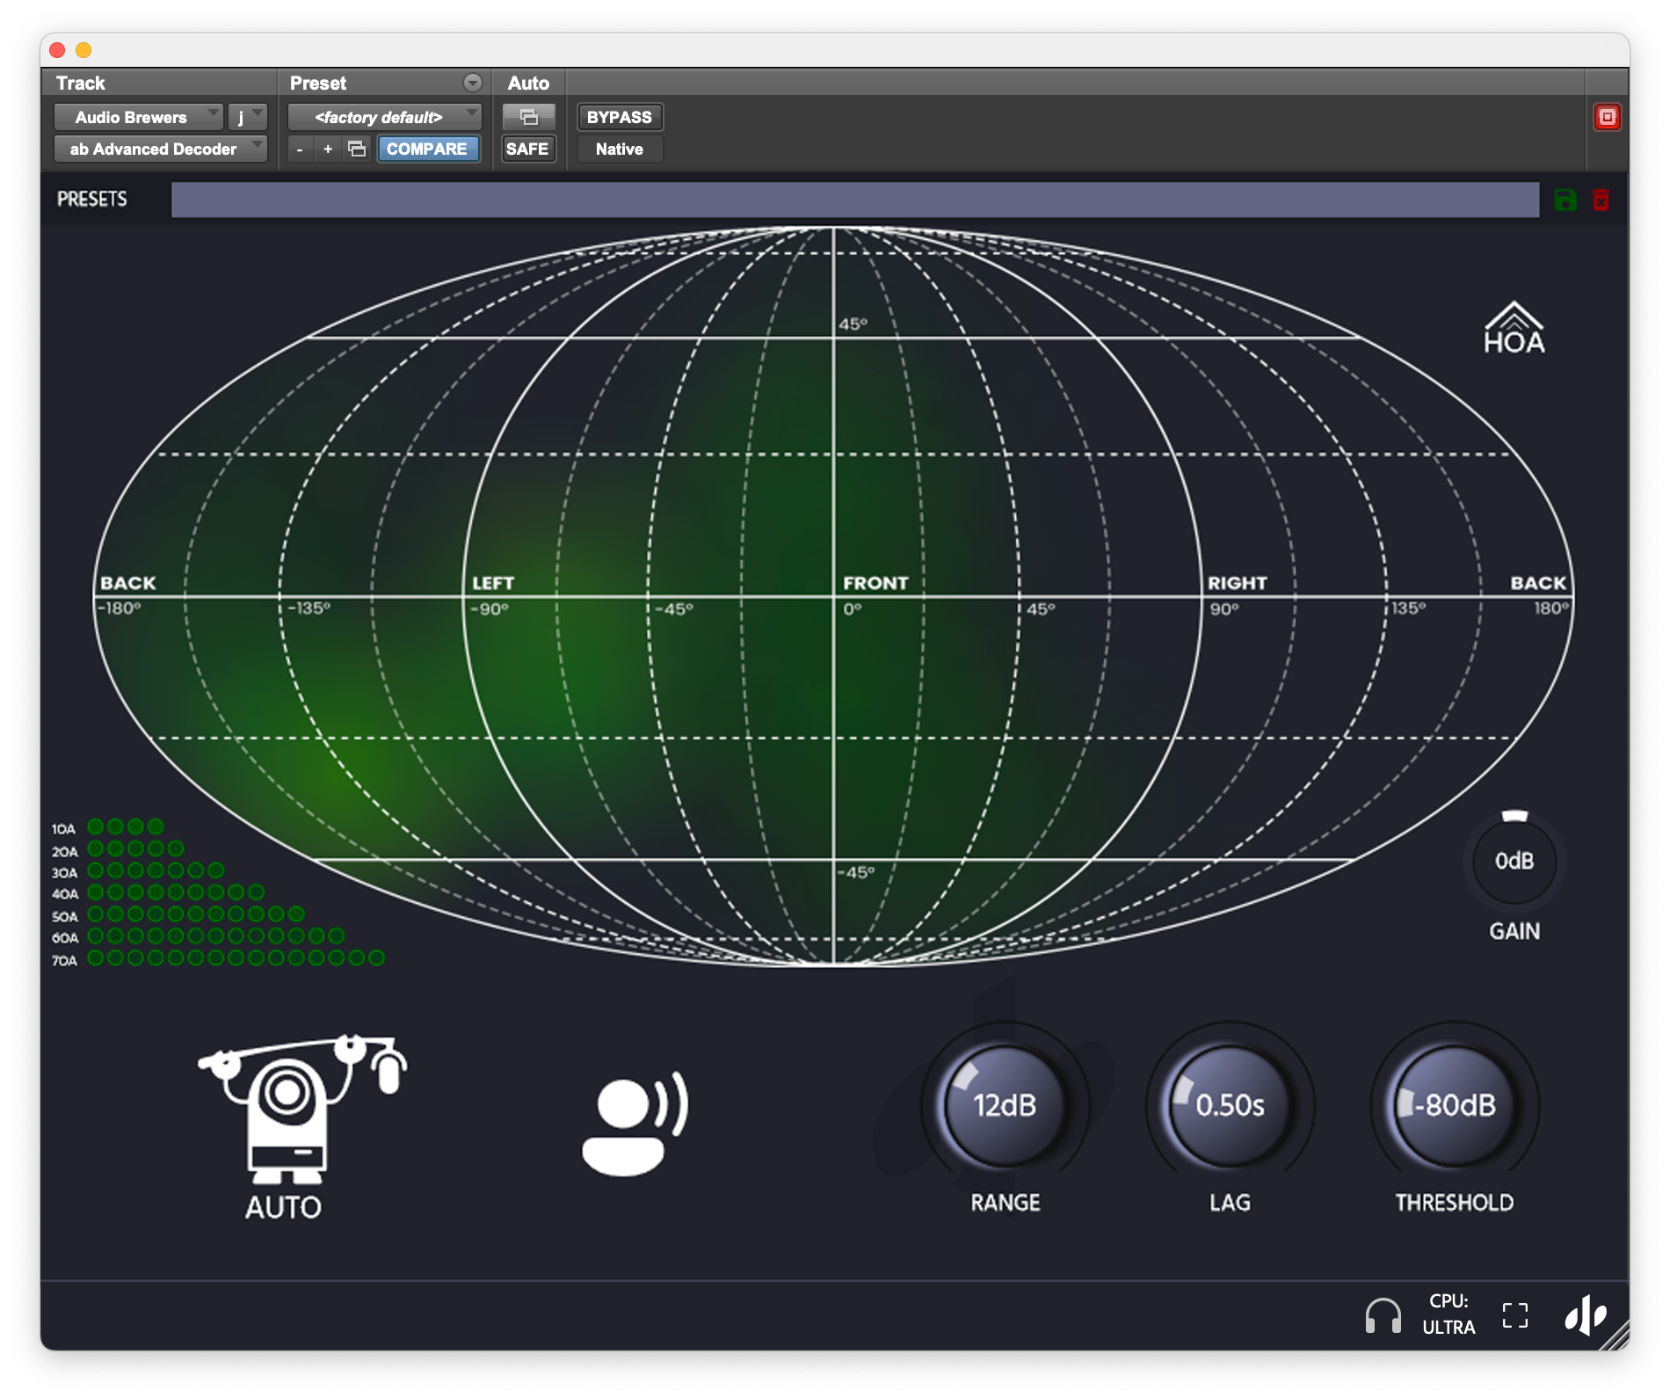Select previous preset with minus button
The image size is (1670, 1398).
(300, 149)
